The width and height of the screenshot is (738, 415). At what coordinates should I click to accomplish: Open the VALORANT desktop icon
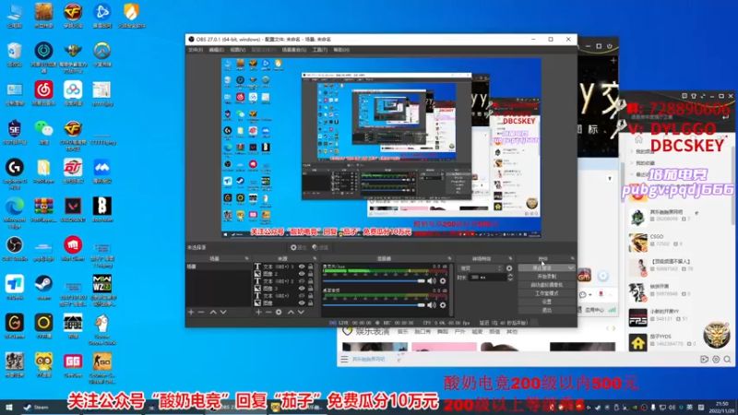tap(73, 210)
